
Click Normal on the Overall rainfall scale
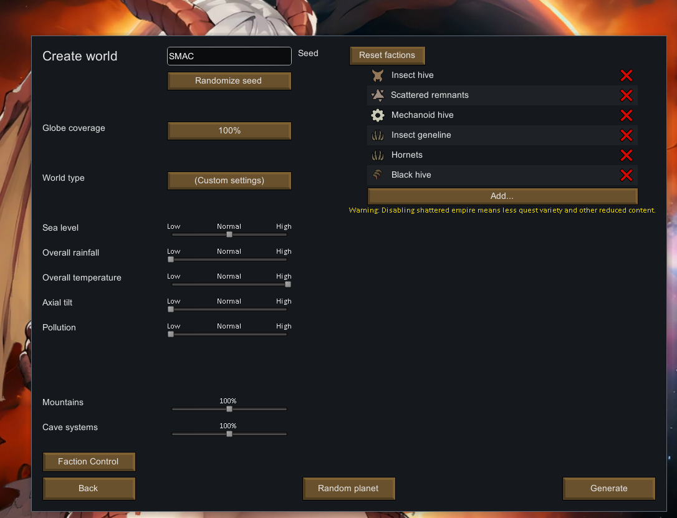click(x=229, y=251)
